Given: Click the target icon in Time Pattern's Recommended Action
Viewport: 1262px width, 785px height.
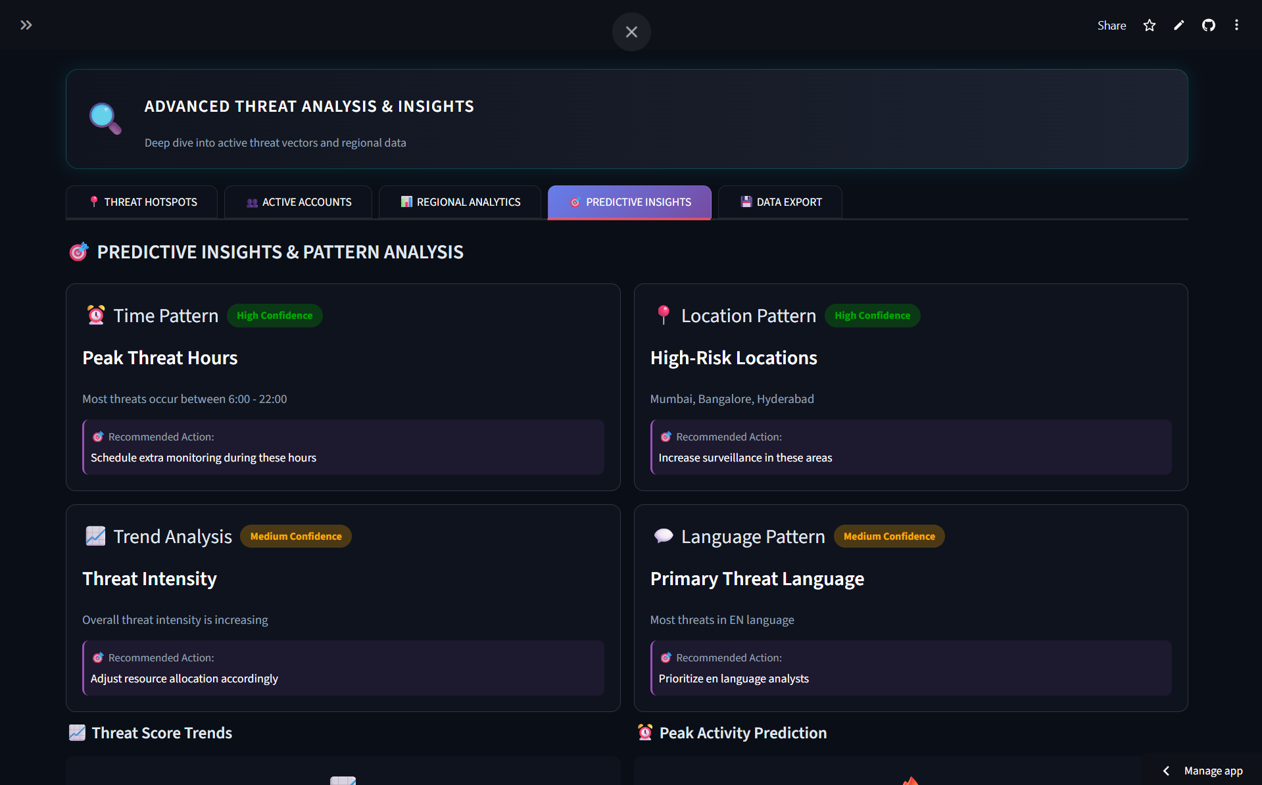Looking at the screenshot, I should [98, 437].
